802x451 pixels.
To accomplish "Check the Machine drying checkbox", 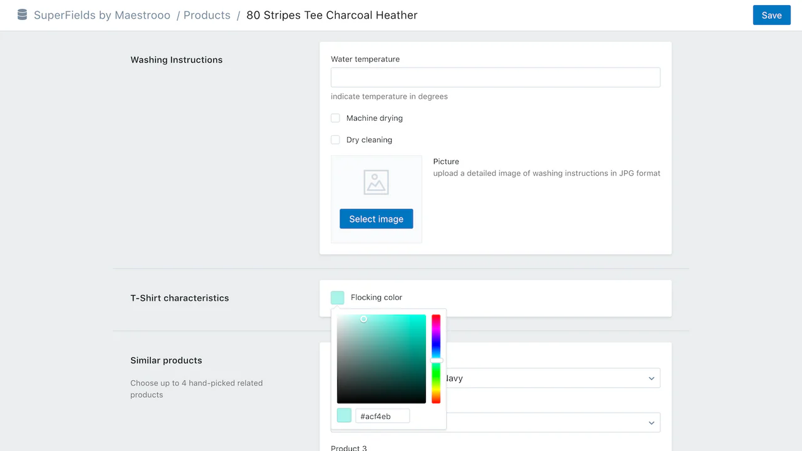I will [x=335, y=118].
